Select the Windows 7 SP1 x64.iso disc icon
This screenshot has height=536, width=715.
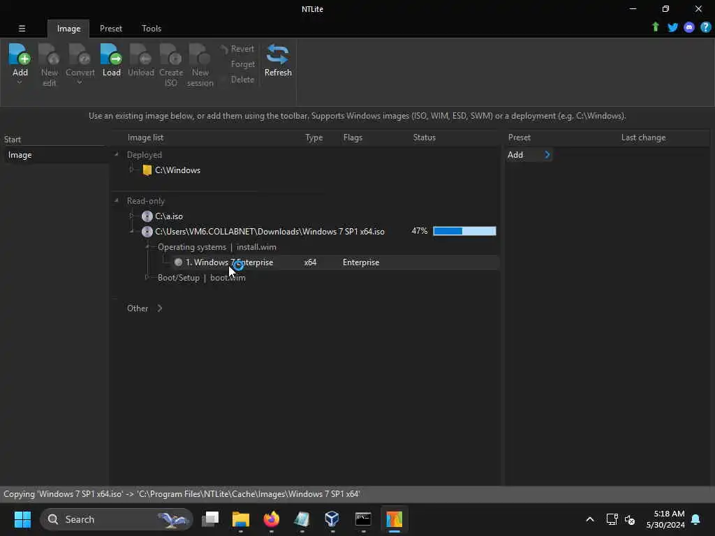point(147,232)
